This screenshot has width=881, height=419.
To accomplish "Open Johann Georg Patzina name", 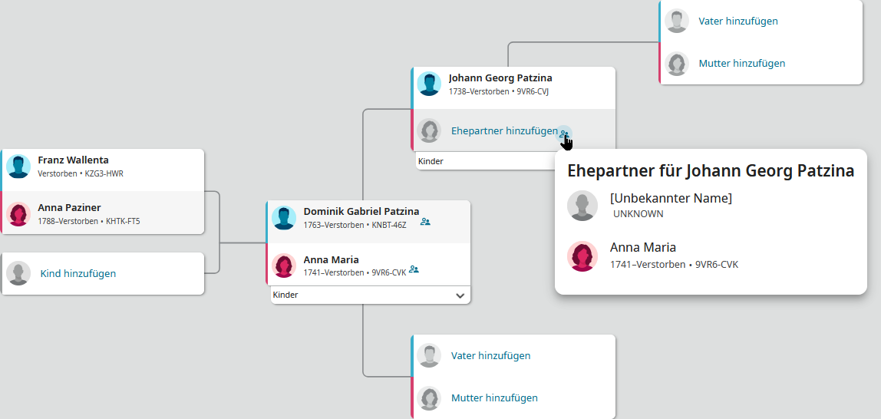I will [500, 78].
